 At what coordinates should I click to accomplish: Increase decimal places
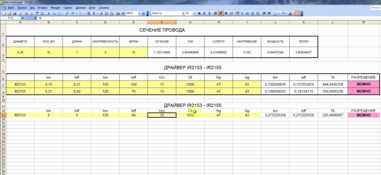[253, 13]
